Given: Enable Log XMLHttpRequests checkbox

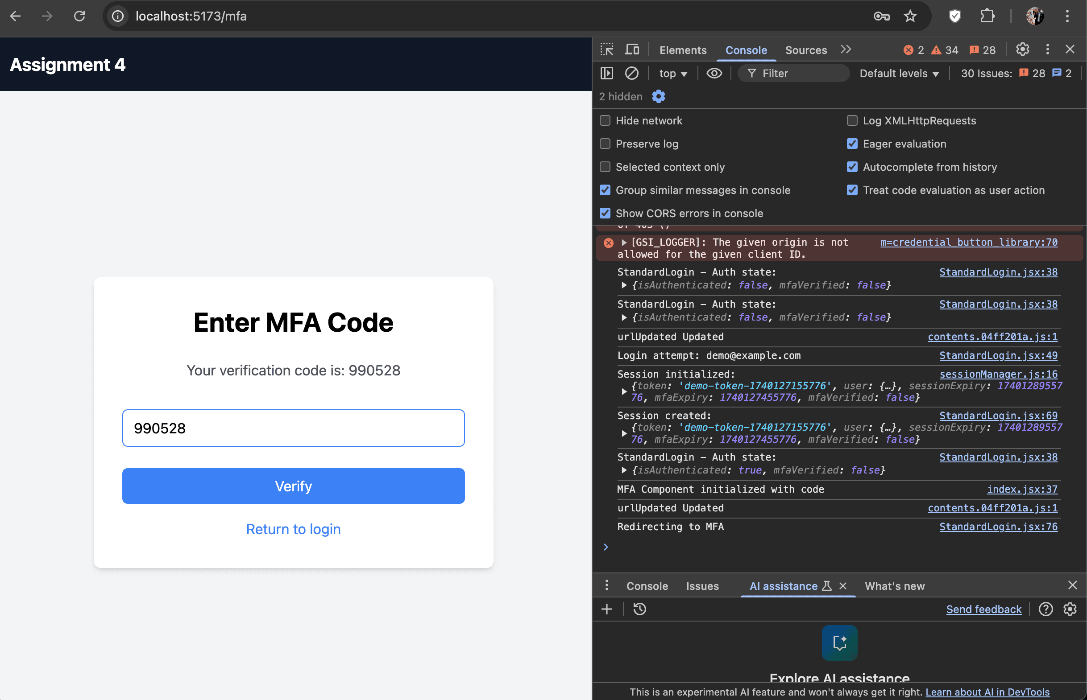Looking at the screenshot, I should pyautogui.click(x=852, y=120).
